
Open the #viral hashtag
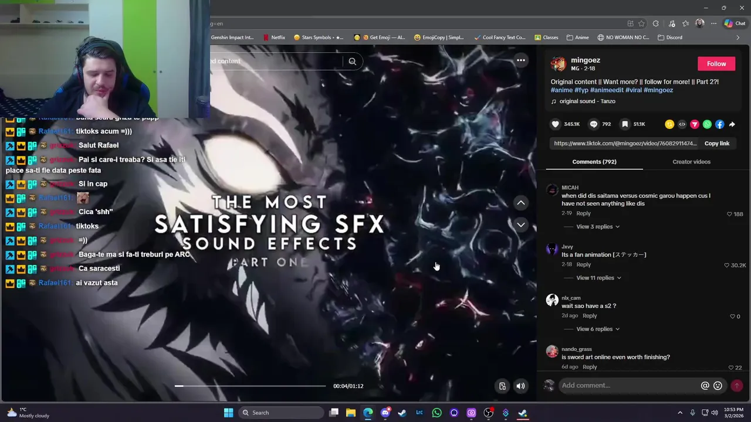coord(634,90)
